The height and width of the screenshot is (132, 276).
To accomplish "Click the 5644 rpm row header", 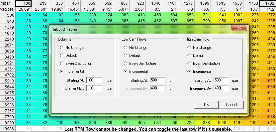I will [x=8, y=87].
